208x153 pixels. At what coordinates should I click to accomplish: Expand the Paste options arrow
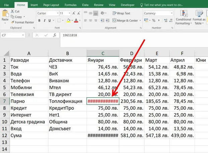(x=5, y=23)
